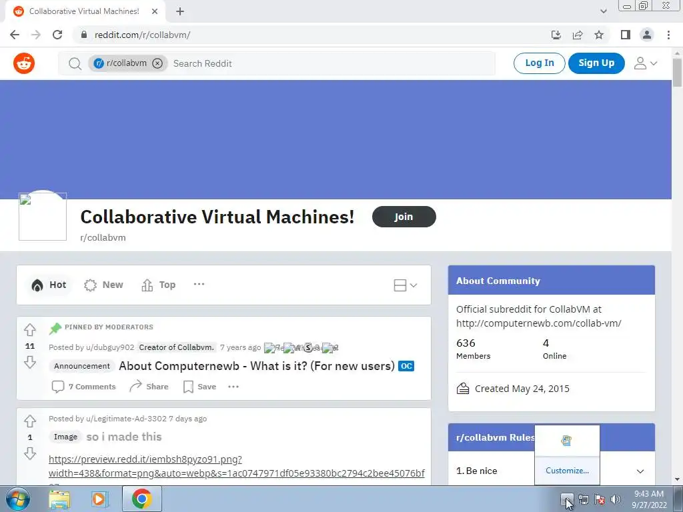Click the Log In button

(539, 63)
